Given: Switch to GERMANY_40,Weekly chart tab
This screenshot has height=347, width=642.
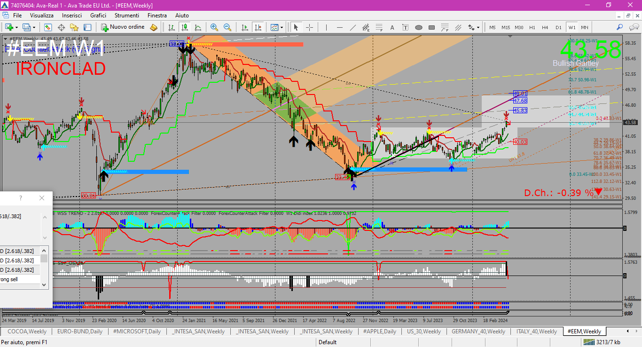Looking at the screenshot, I should click(478, 331).
